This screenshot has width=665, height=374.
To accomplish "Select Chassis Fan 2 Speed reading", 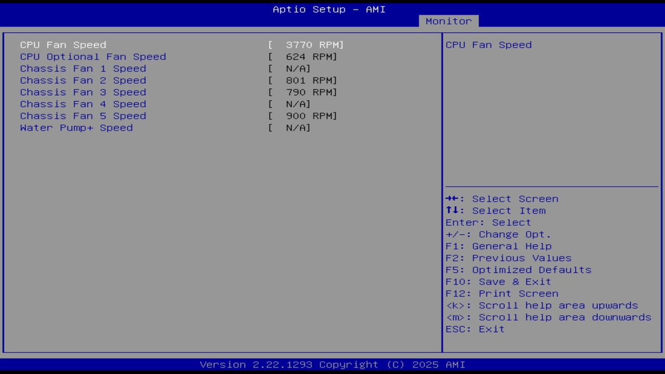I will click(x=83, y=81).
